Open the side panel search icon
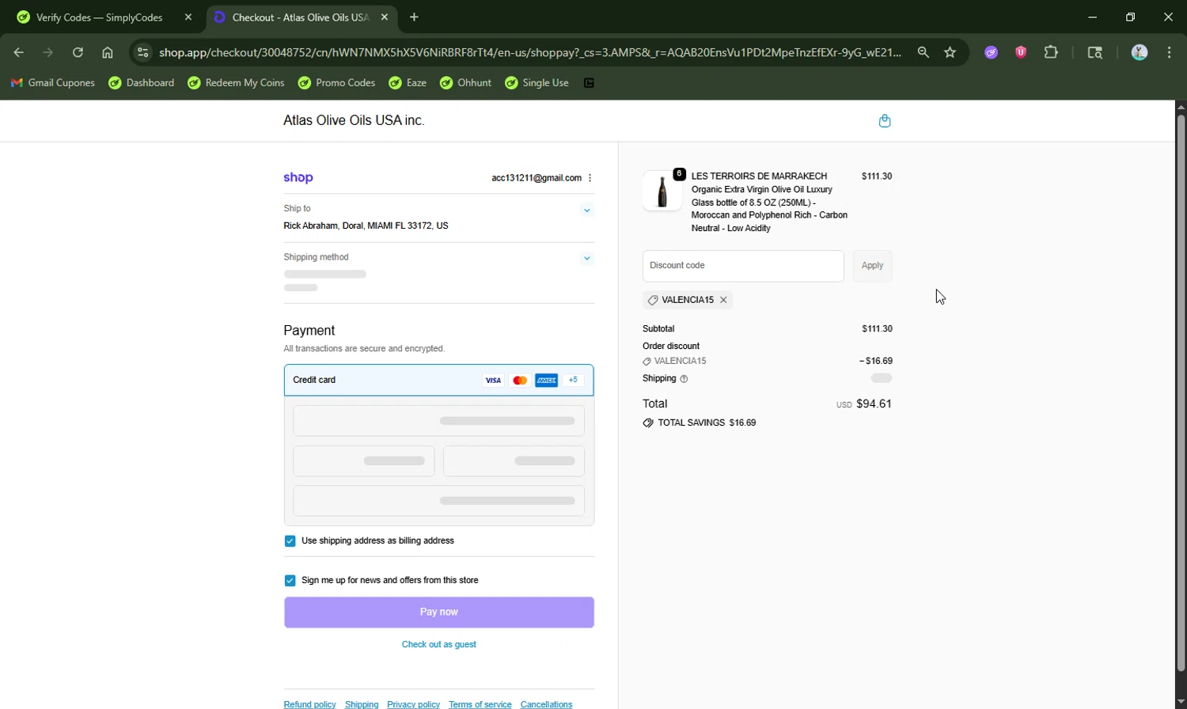 point(1095,52)
